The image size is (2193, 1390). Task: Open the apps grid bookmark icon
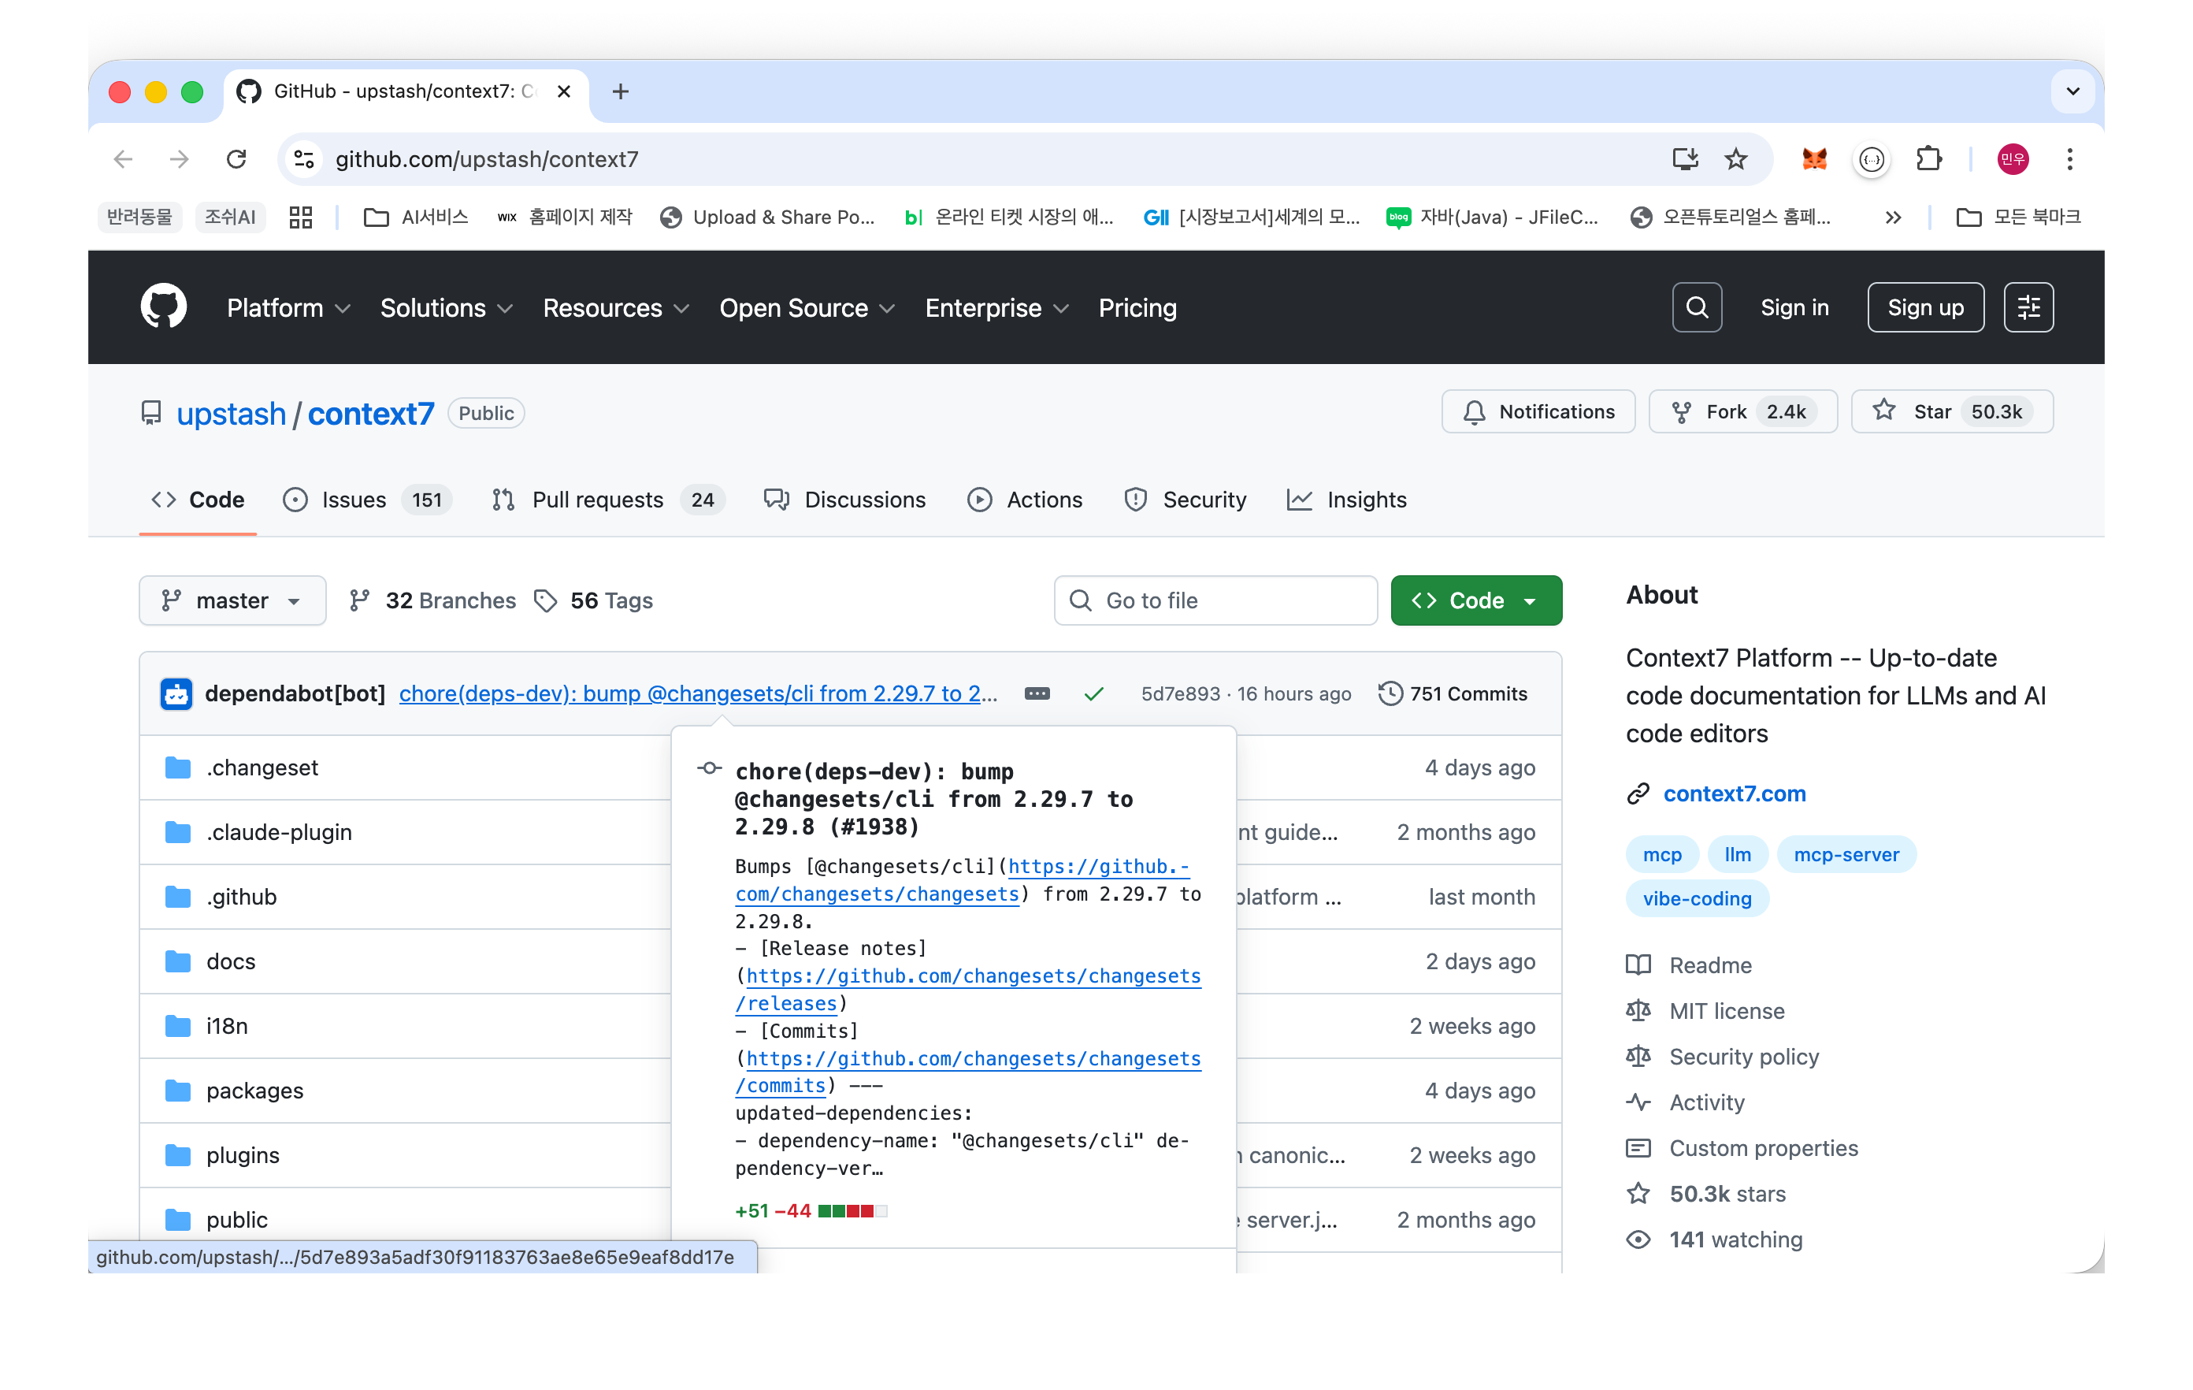301,217
